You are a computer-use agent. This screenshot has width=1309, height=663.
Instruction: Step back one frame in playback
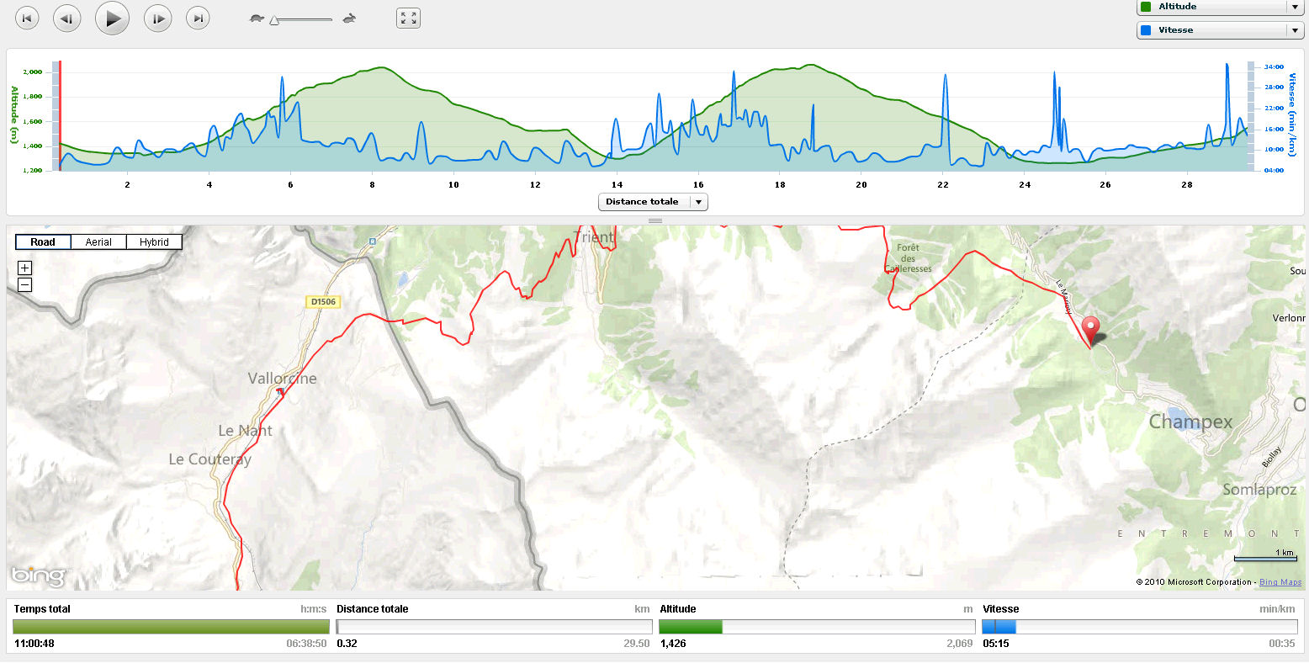click(x=67, y=18)
